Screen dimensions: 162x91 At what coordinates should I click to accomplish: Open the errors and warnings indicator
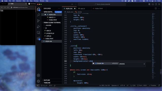(44, 85)
